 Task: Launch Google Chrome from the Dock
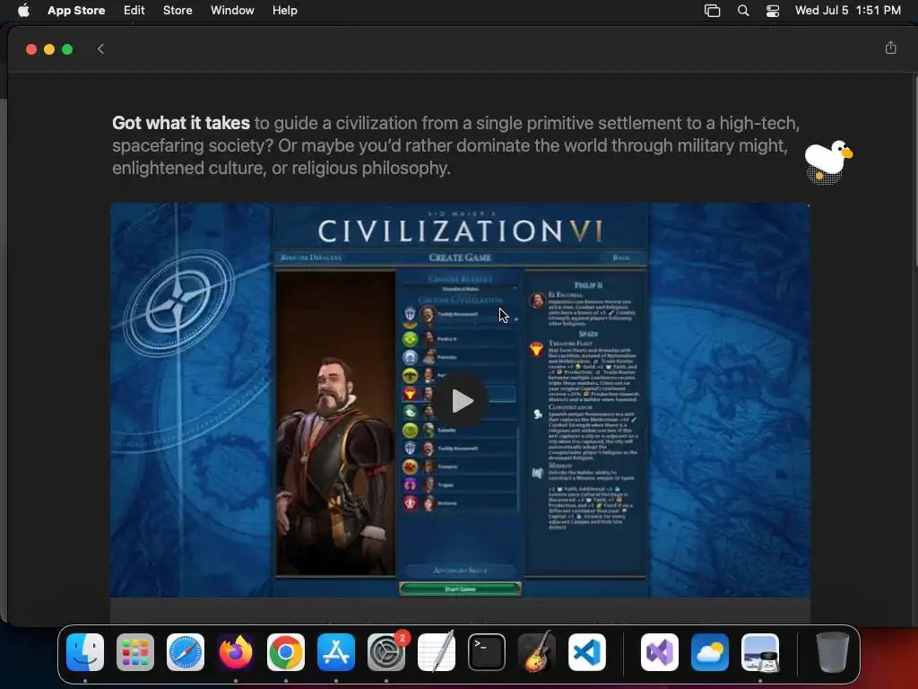pyautogui.click(x=286, y=652)
